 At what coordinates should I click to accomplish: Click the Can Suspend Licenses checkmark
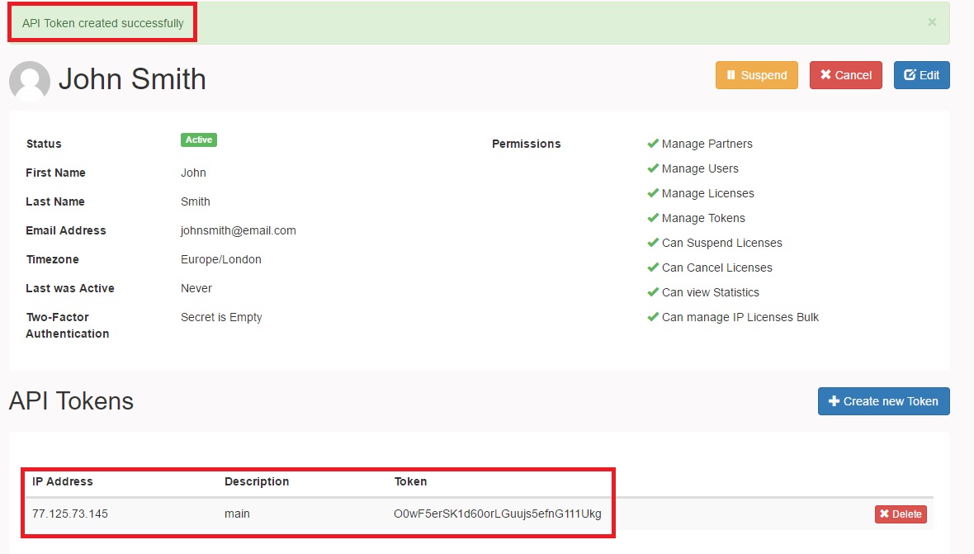point(653,243)
